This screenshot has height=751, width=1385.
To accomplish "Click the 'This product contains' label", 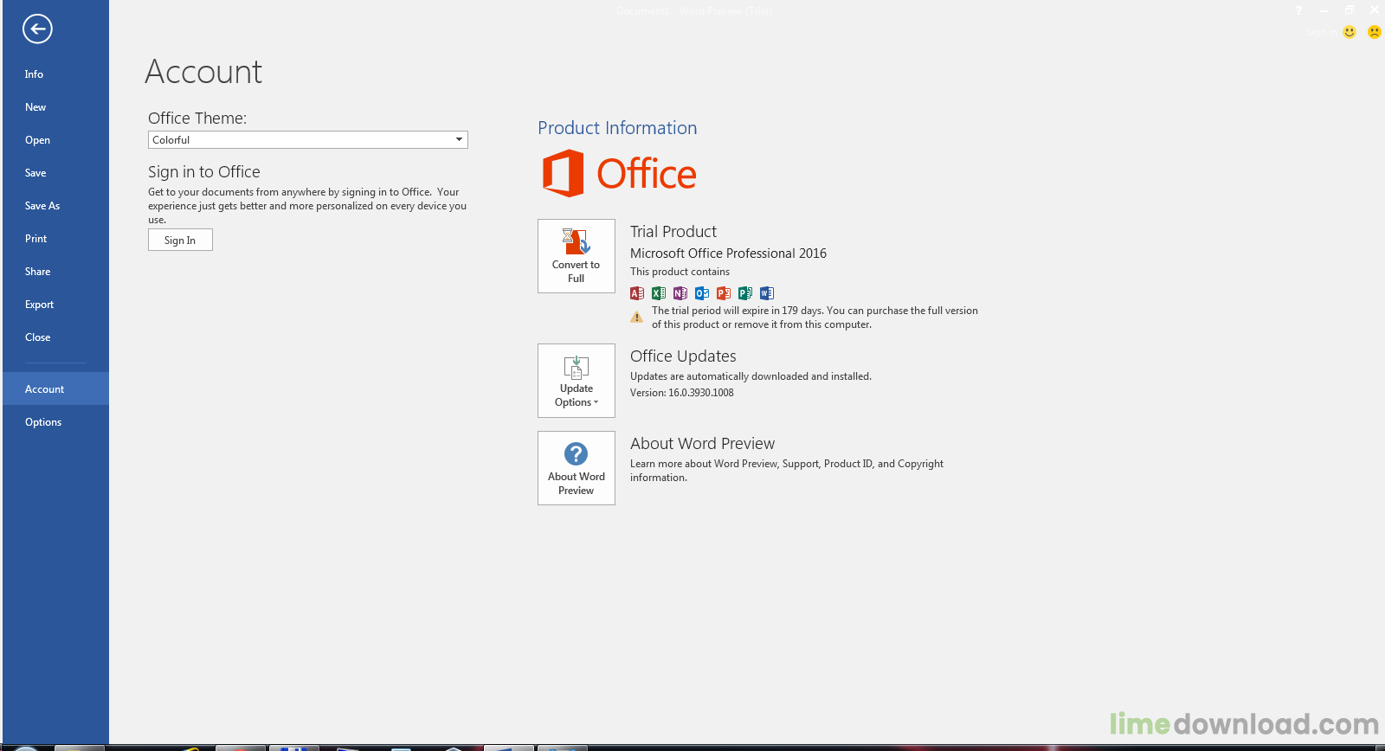I will [x=680, y=272].
